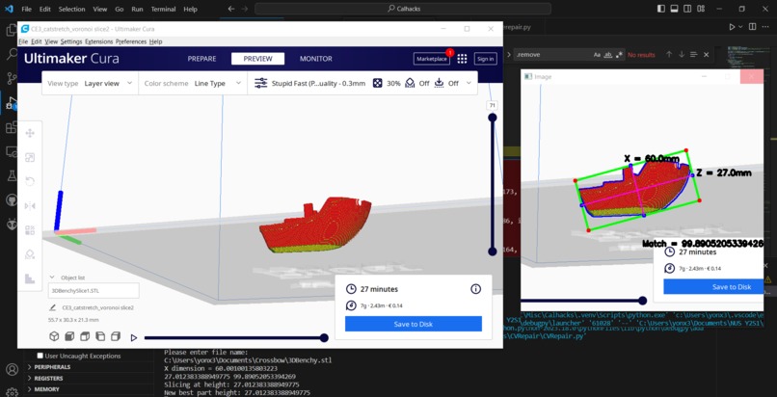Run the Python file with the play icon
The width and height of the screenshot is (777, 397).
tap(732, 27)
